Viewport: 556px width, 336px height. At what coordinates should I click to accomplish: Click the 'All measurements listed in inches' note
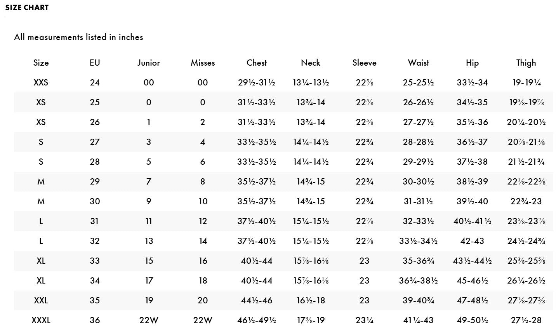coord(78,37)
